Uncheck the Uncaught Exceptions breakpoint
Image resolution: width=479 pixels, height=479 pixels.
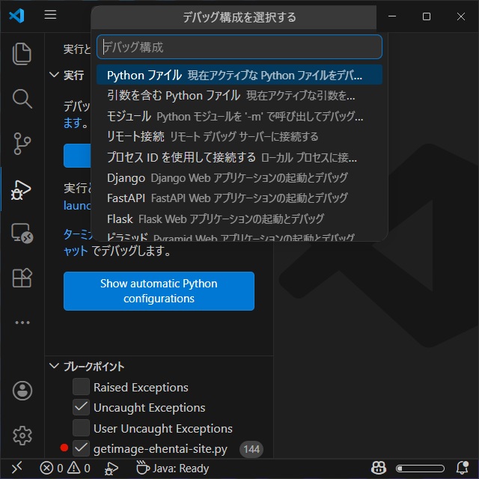(x=81, y=408)
